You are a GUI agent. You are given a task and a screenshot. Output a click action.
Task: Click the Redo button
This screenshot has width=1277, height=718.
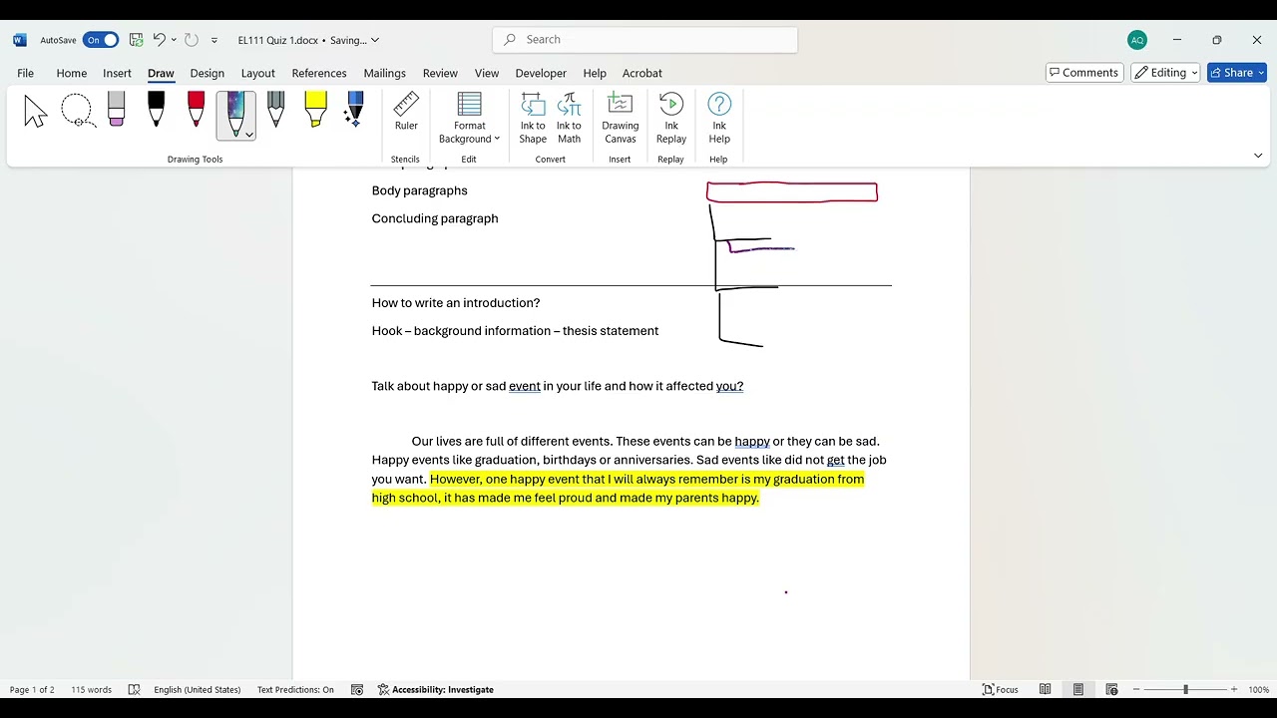click(x=192, y=40)
